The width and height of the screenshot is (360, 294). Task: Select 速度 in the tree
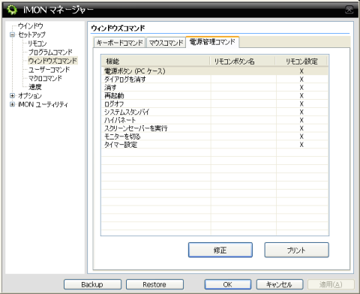click(x=35, y=87)
